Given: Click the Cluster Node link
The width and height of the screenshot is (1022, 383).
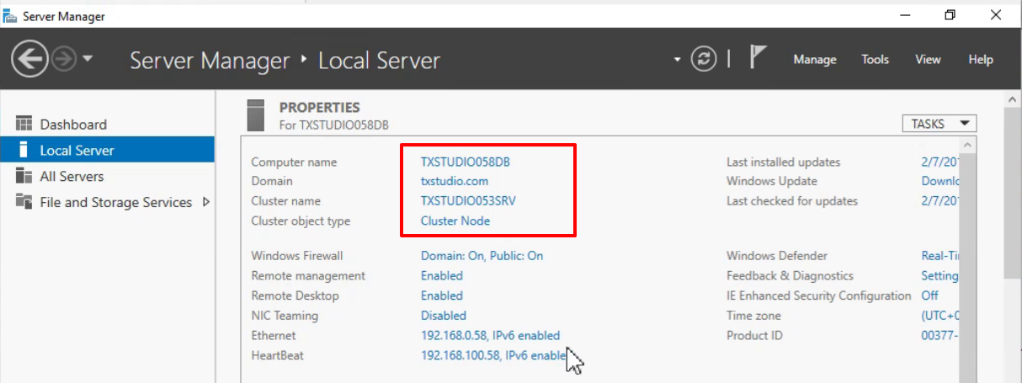Looking at the screenshot, I should click(455, 221).
